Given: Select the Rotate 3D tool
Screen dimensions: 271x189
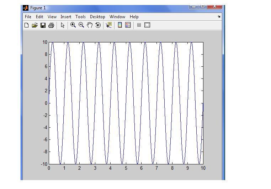Looking at the screenshot, I should pyautogui.click(x=98, y=25).
